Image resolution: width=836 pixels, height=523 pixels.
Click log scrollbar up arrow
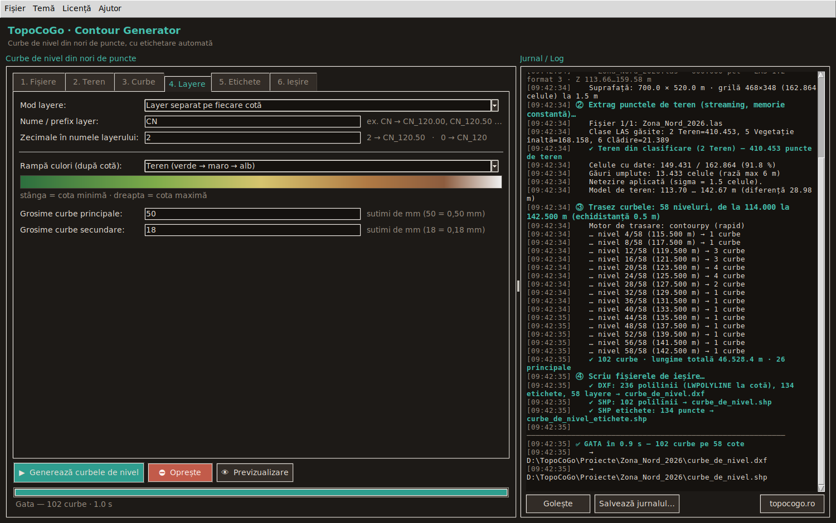pos(821,75)
